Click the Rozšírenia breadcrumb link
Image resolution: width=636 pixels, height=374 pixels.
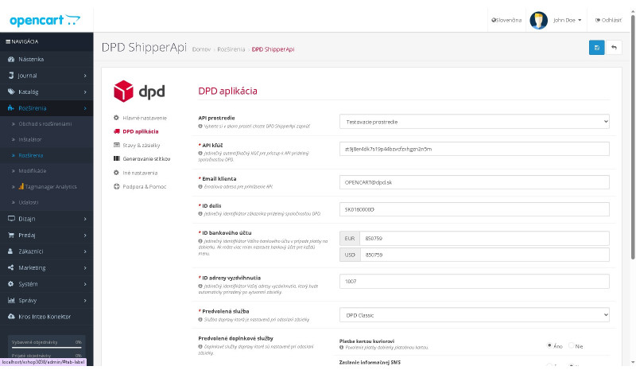coord(231,49)
